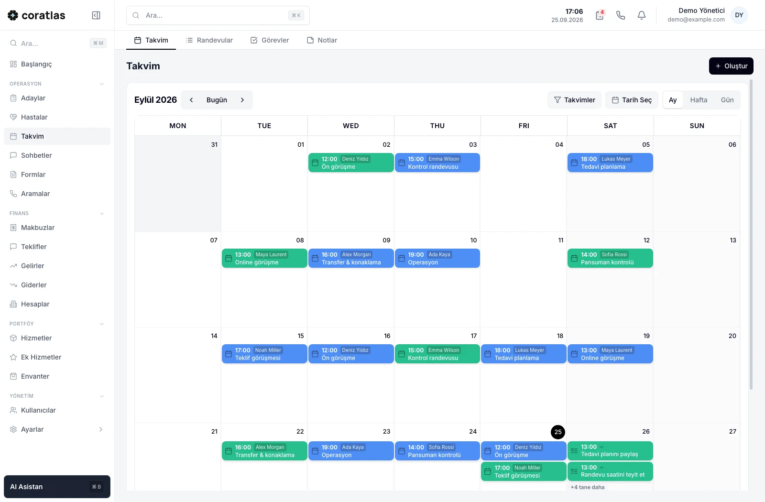Open Envanter inventory section
This screenshot has height=502, width=765.
tap(57, 376)
